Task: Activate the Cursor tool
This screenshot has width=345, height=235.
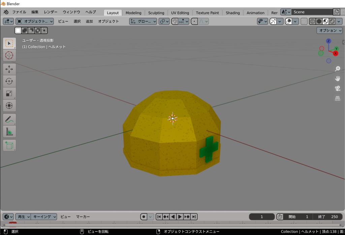Action: 9,56
